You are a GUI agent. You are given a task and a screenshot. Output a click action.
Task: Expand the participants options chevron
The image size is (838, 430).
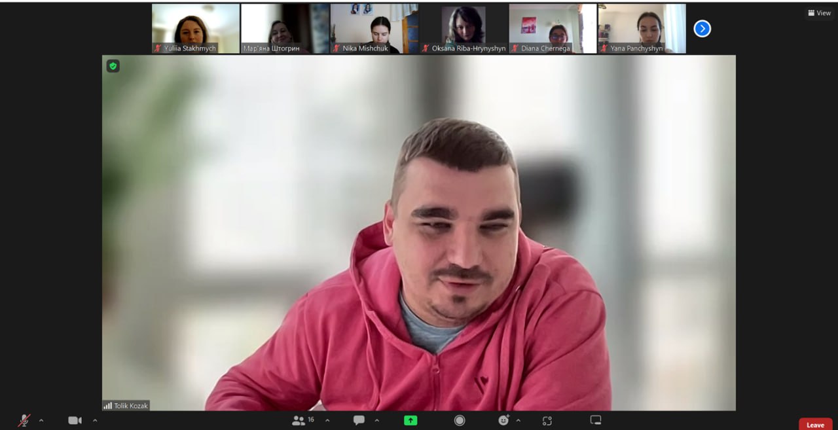(x=327, y=421)
